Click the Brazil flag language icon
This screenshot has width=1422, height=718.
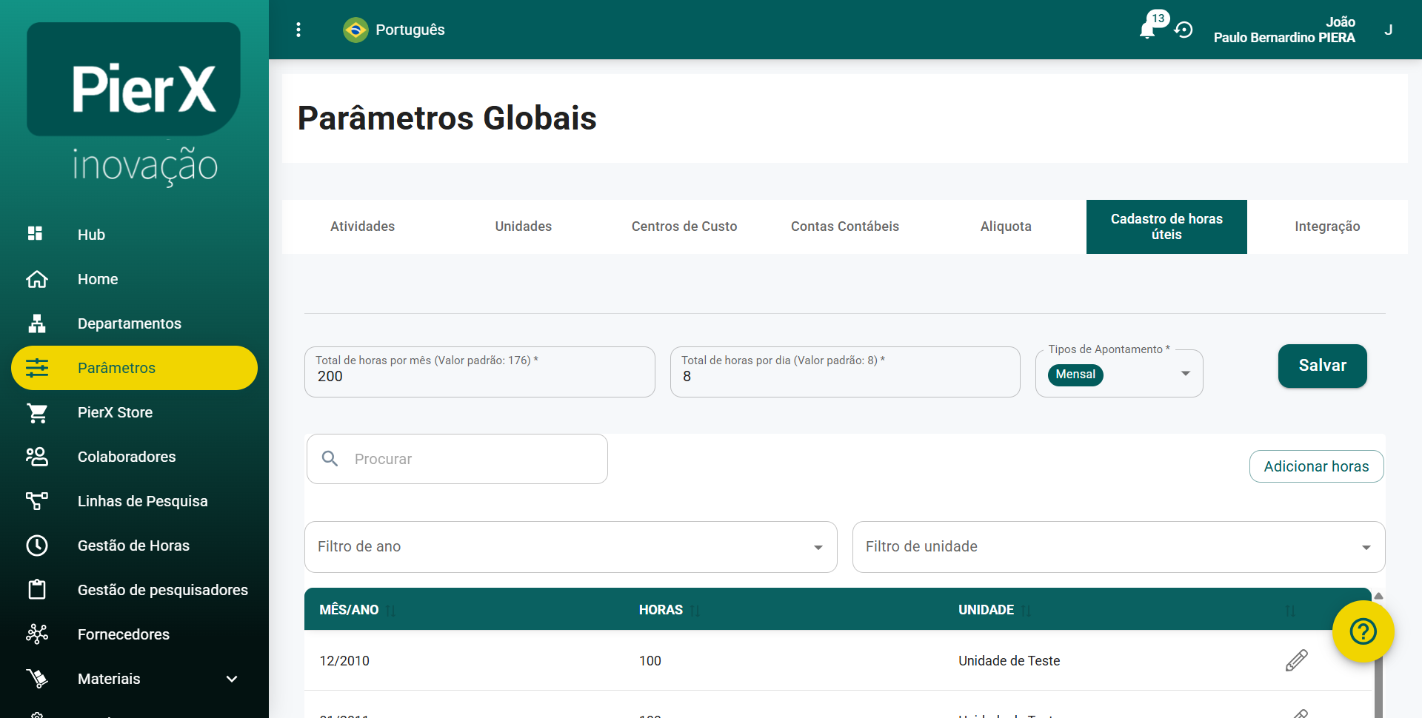pos(355,30)
